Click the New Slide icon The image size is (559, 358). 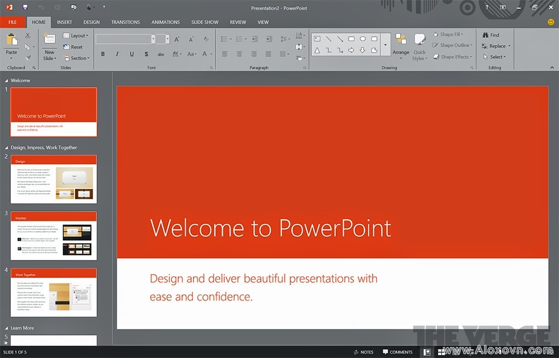click(49, 39)
